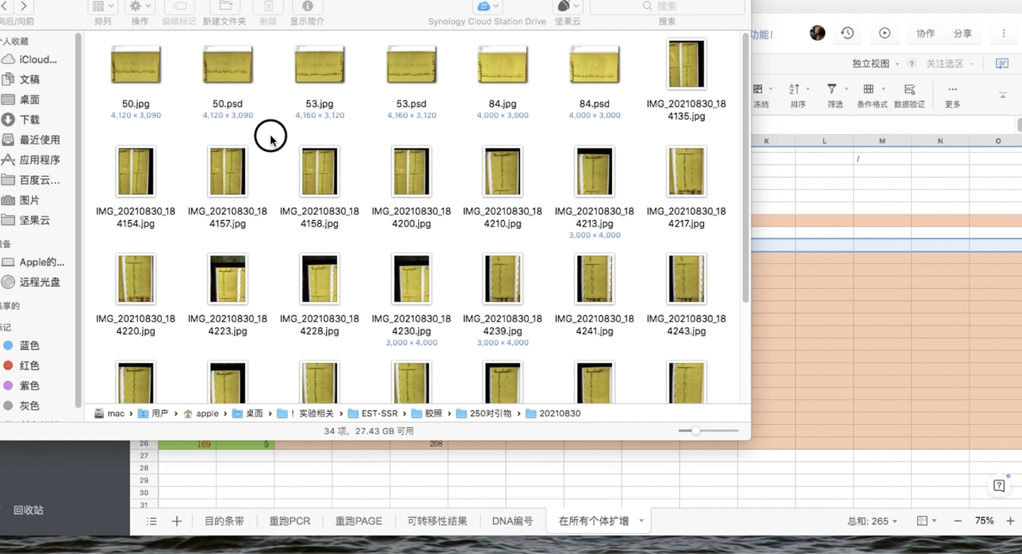Viewport: 1022px width, 554px height.
Task: Open 更多 toolbar options in spreadsheet
Action: [x=952, y=95]
